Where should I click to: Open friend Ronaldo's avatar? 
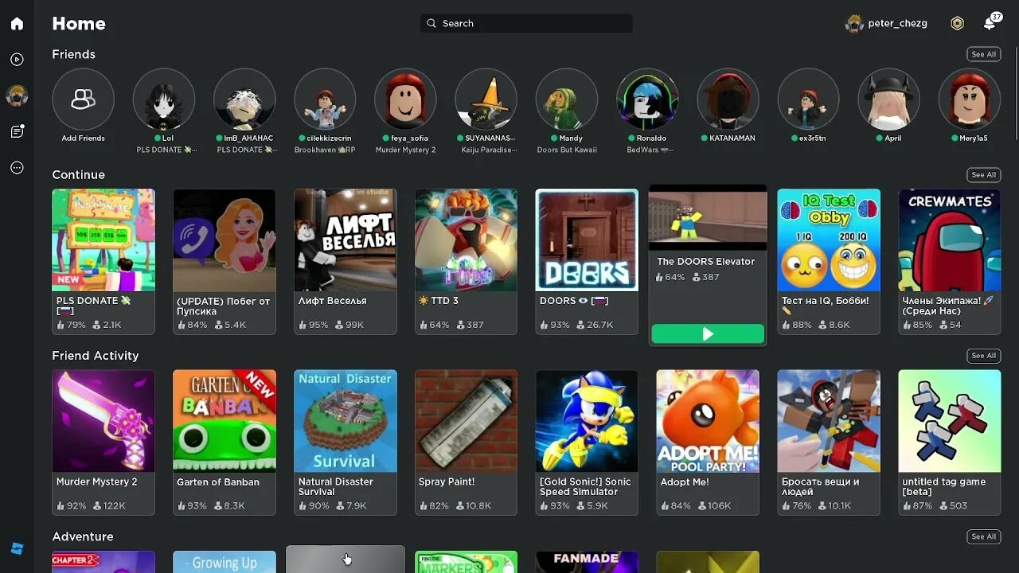[x=647, y=99]
